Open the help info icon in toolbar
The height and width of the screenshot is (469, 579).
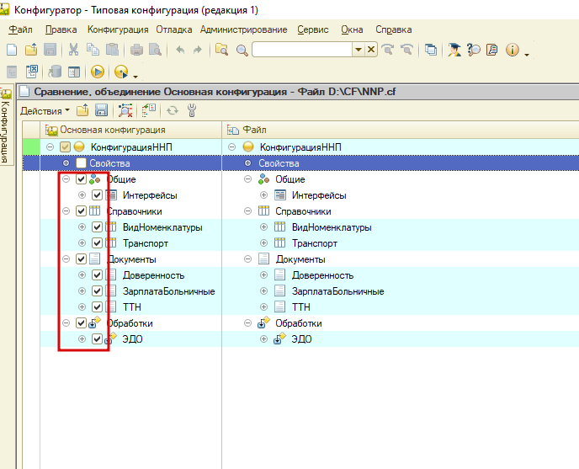513,50
